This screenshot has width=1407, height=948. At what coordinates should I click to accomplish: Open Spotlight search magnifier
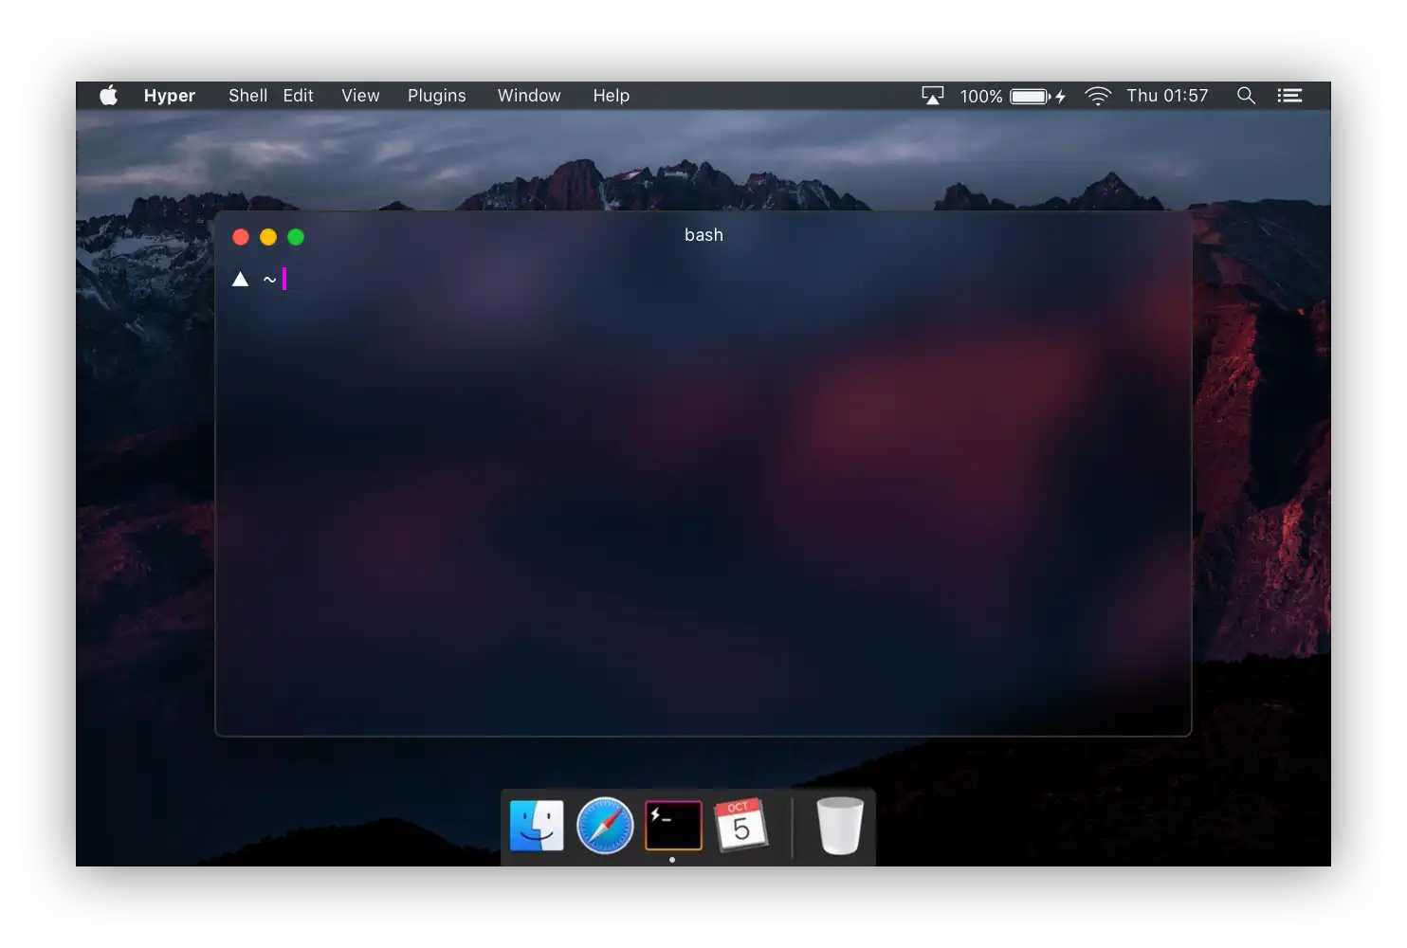pyautogui.click(x=1246, y=96)
